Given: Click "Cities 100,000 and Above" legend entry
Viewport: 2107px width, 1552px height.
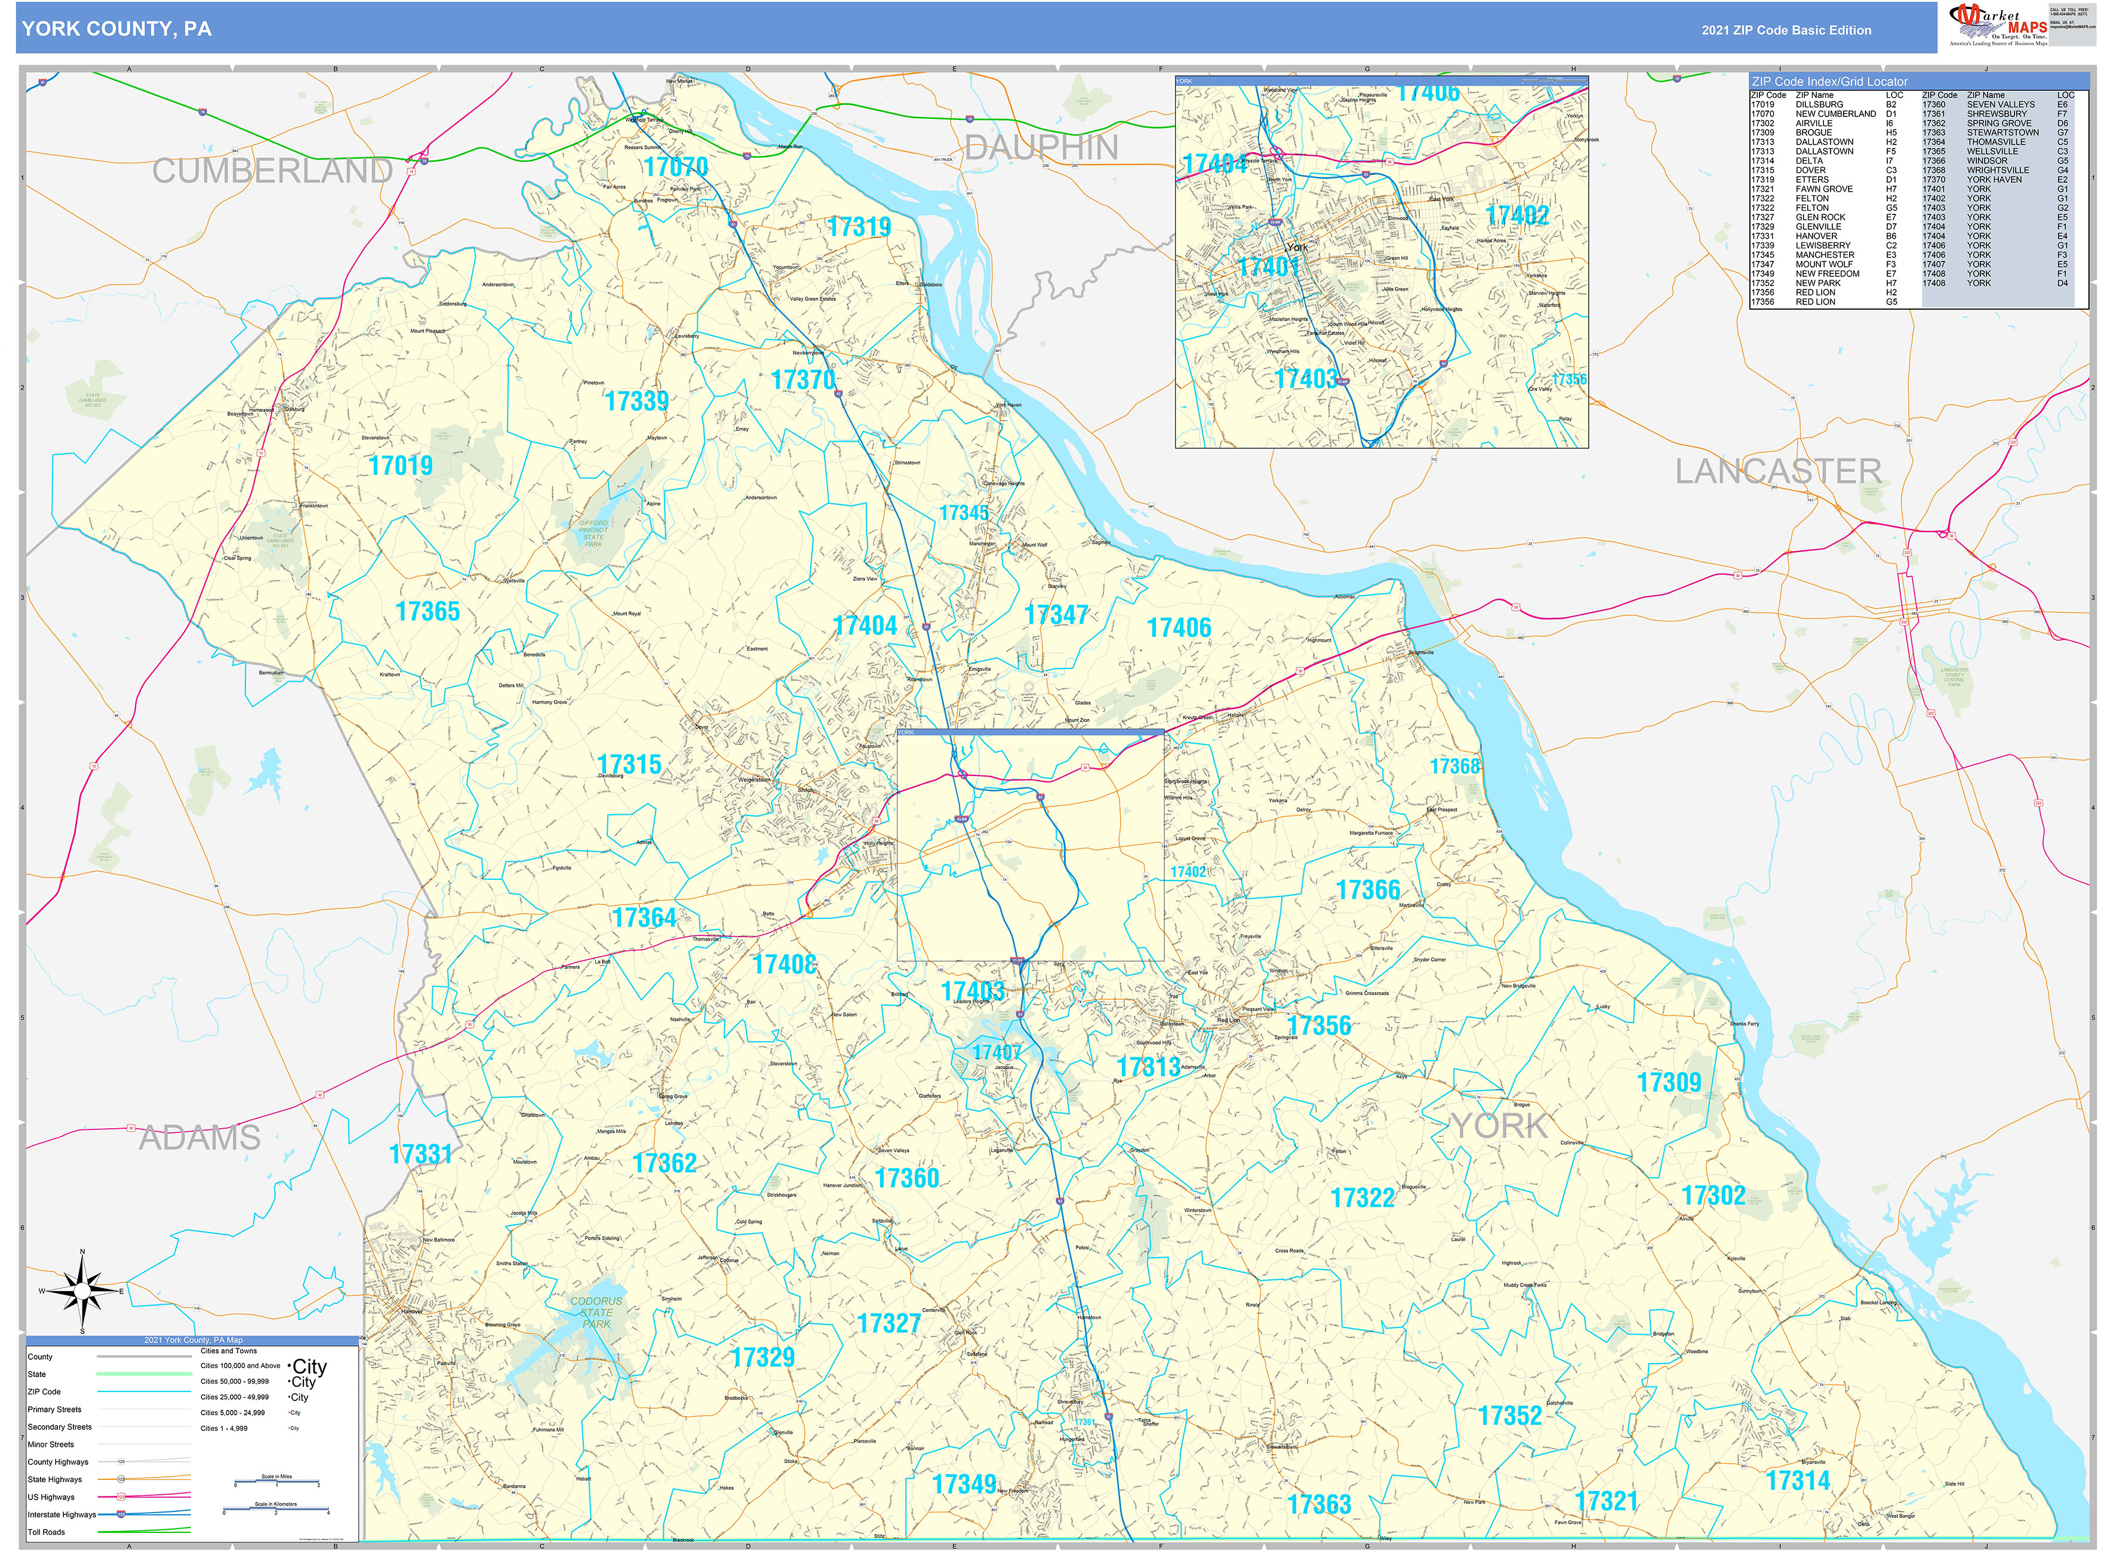Looking at the screenshot, I should tap(241, 1366).
